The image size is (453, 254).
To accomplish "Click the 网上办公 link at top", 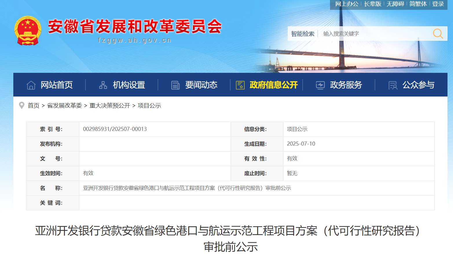I will [x=347, y=4].
